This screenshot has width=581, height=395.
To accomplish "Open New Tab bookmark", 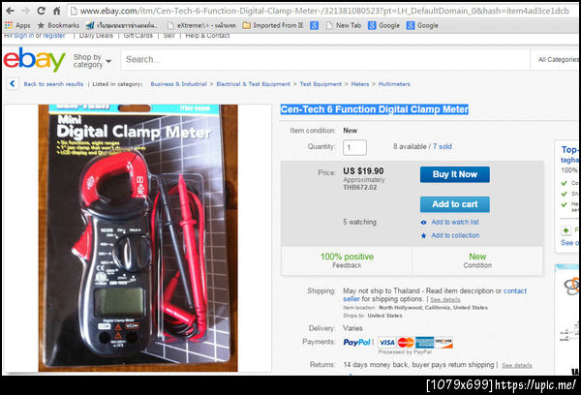I will [x=344, y=25].
